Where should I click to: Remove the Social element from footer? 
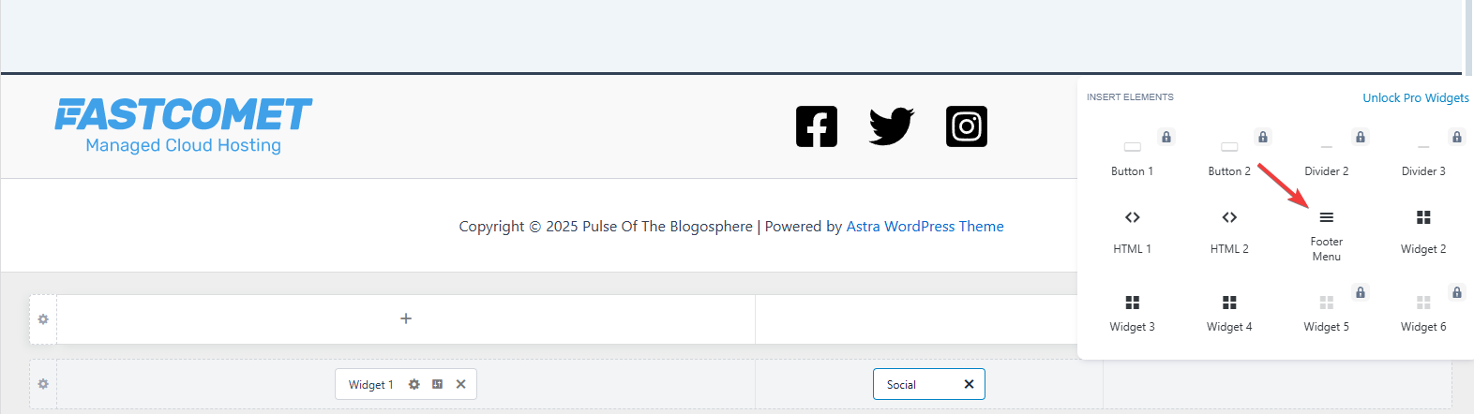click(x=969, y=384)
